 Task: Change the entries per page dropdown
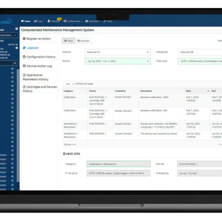pyautogui.click(x=69, y=84)
